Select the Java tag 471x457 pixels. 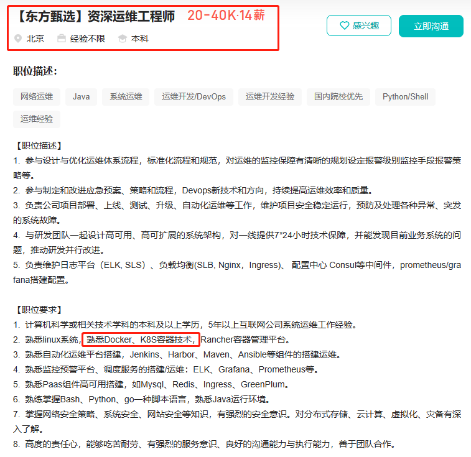pyautogui.click(x=81, y=96)
